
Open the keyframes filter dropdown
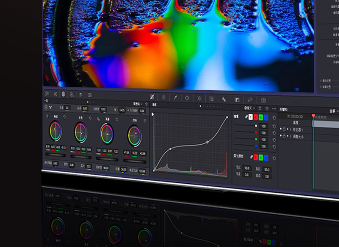click(x=333, y=111)
